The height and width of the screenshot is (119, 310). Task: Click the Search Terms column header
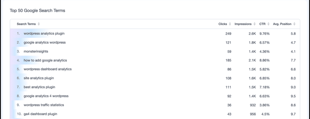click(x=26, y=24)
